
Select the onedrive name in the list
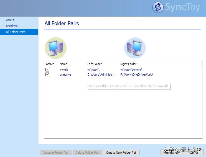(65, 74)
